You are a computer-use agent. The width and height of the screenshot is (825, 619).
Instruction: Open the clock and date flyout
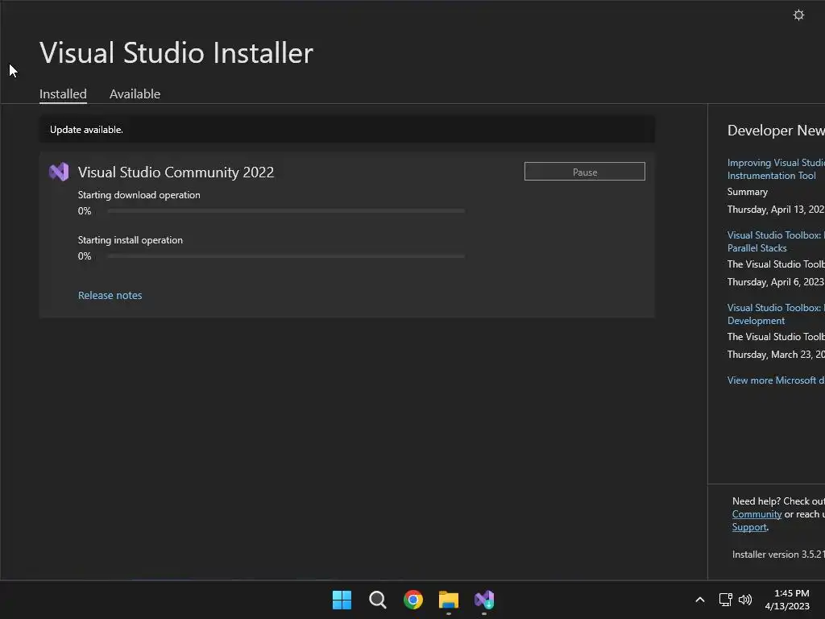click(788, 600)
